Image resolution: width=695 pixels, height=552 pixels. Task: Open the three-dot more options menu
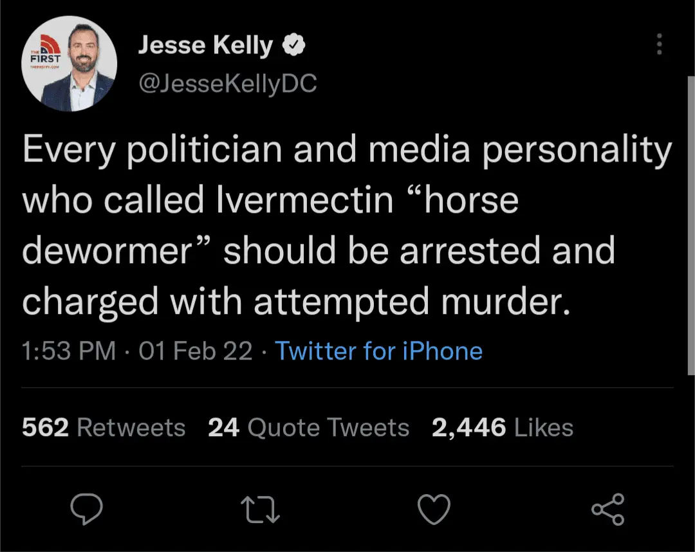pos(658,44)
